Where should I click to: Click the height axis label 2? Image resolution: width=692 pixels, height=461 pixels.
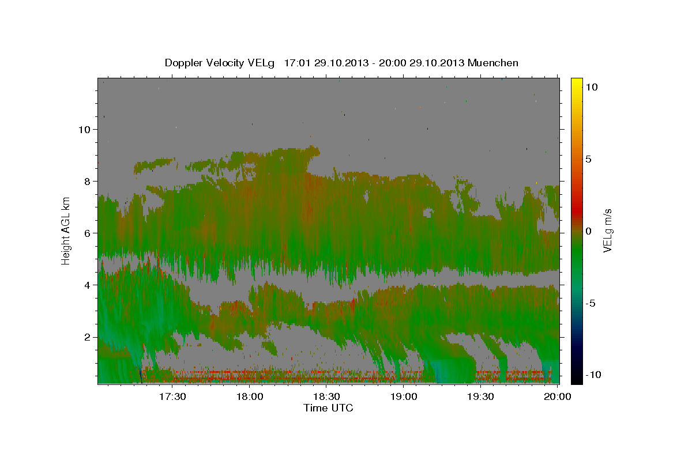click(x=87, y=337)
